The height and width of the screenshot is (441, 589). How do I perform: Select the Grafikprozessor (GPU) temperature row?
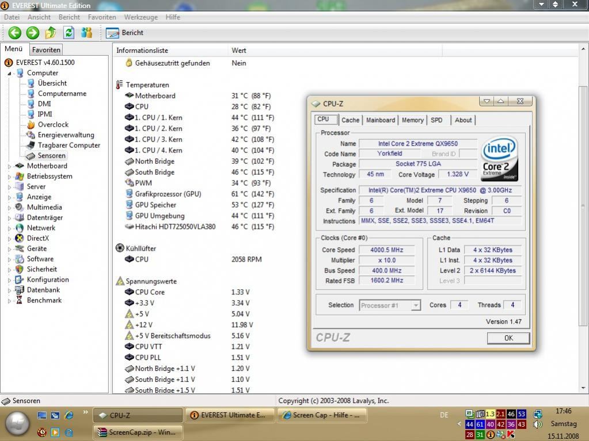pos(199,194)
